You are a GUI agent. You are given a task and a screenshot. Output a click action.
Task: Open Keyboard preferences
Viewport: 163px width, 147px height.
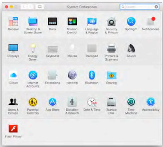tap(52, 49)
